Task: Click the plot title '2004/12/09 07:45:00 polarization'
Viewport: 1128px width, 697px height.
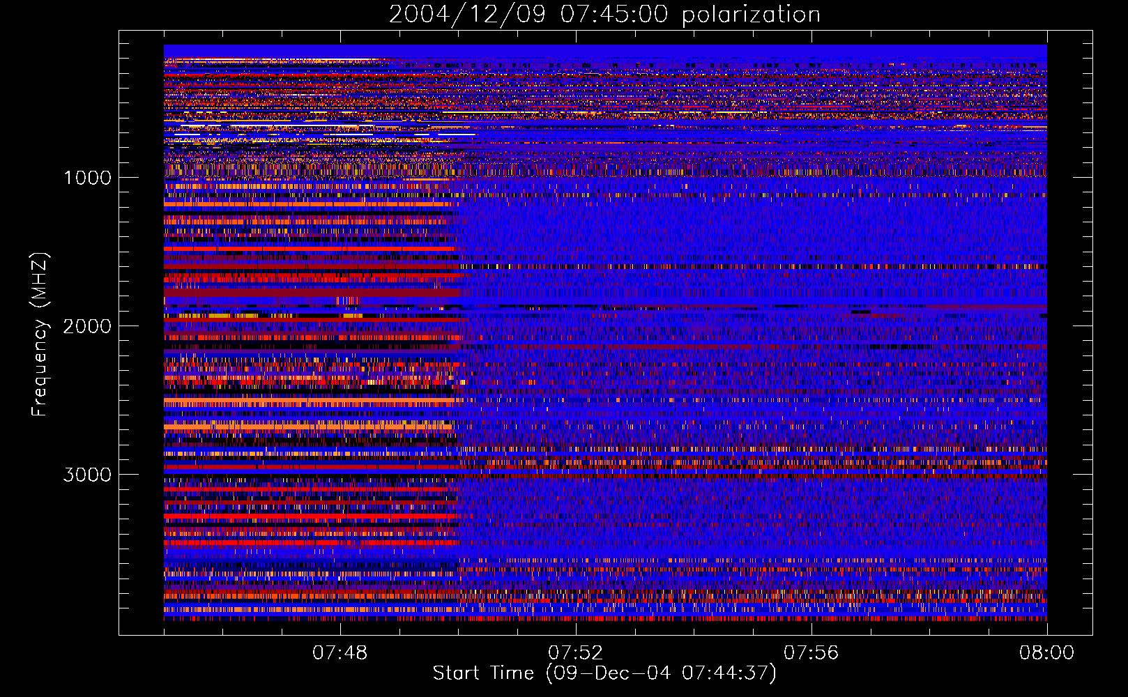Action: coord(604,15)
